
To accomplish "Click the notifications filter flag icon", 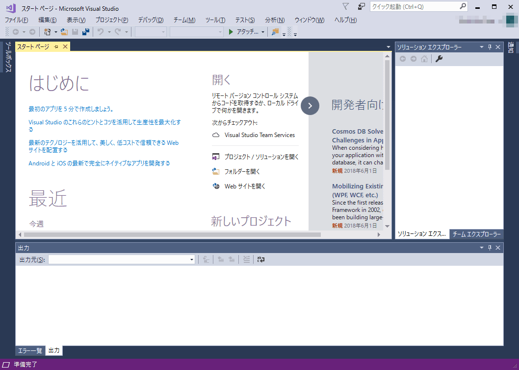I will (x=345, y=7).
